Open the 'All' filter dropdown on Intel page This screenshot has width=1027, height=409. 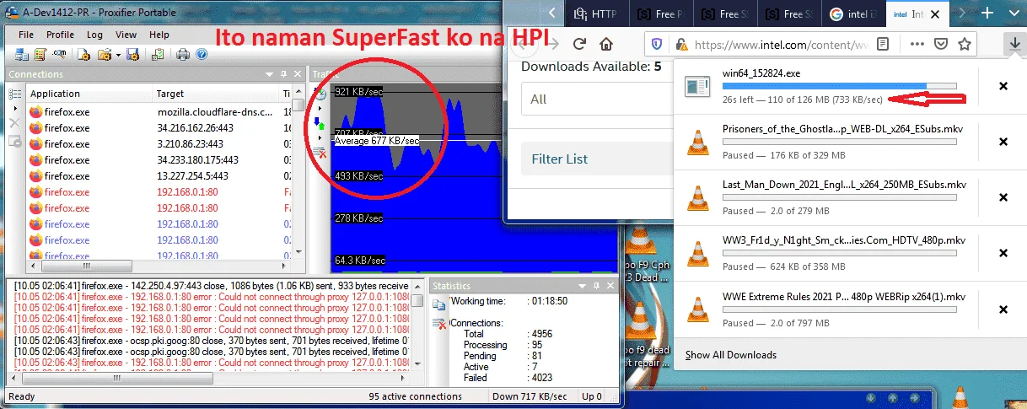pyautogui.click(x=597, y=100)
